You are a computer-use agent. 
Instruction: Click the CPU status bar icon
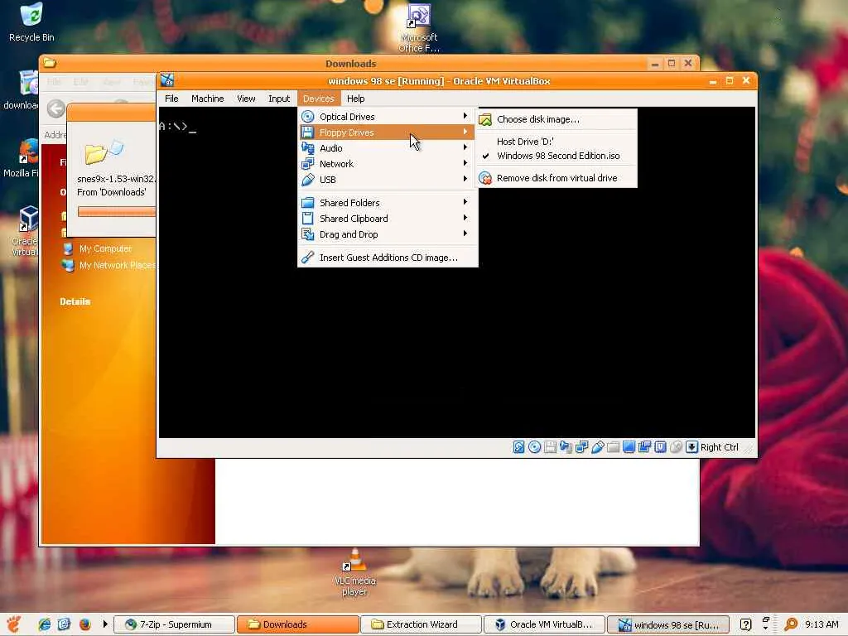(660, 446)
